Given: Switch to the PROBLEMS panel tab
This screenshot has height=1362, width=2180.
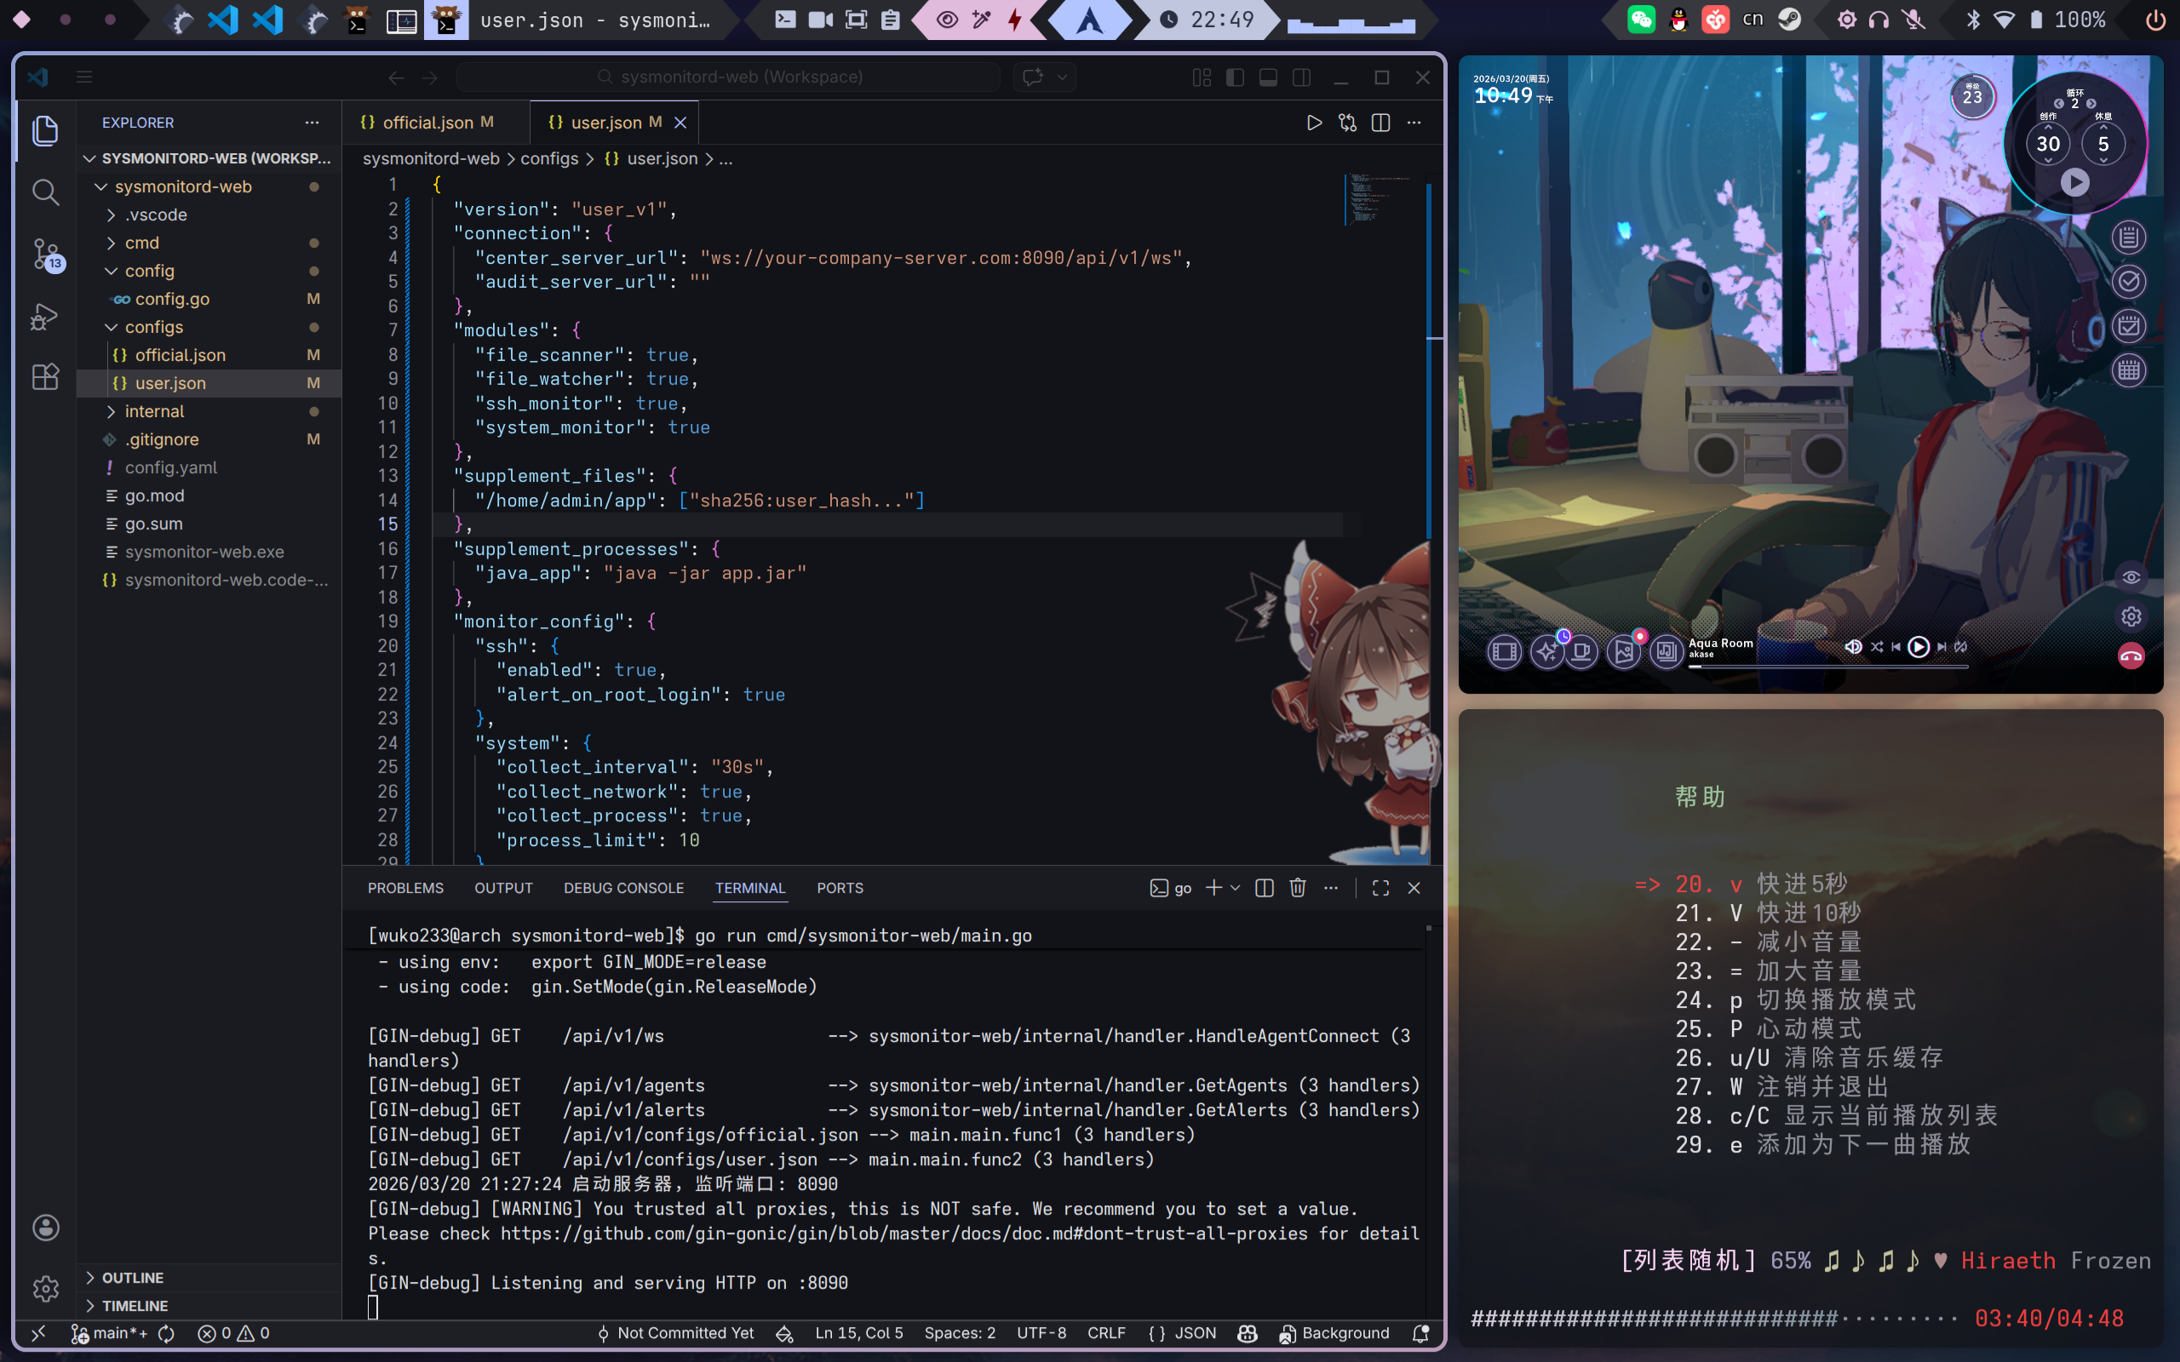Looking at the screenshot, I should tap(405, 888).
